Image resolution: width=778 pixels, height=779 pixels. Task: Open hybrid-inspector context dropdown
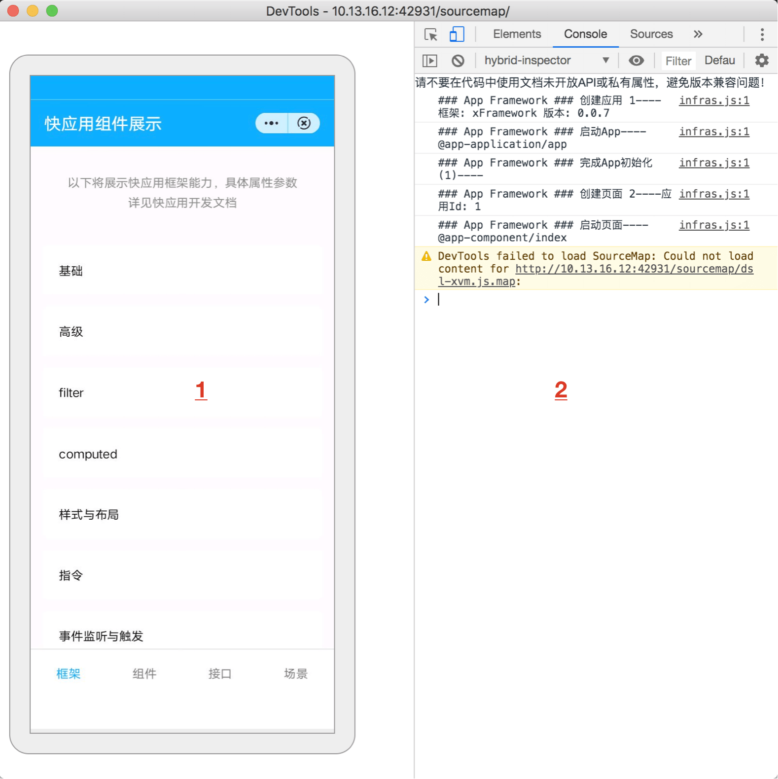click(546, 61)
